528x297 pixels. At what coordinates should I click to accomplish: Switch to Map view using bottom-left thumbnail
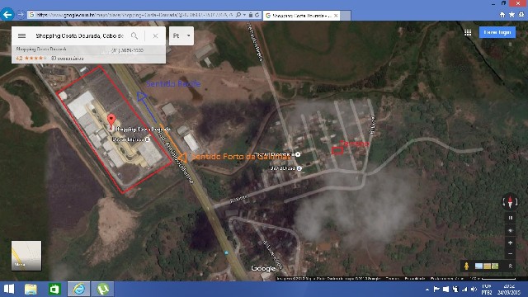click(26, 256)
